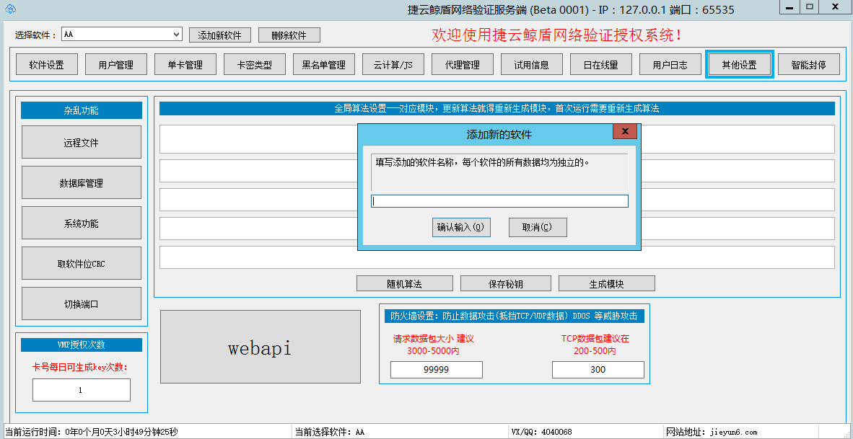
Task: Click the 随机算法 button
Action: [x=403, y=283]
